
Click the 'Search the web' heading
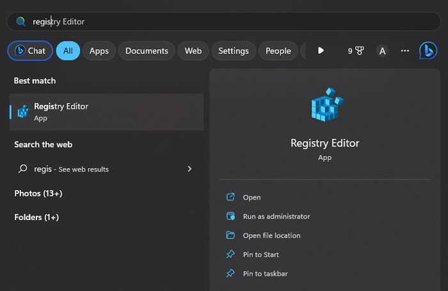(43, 145)
